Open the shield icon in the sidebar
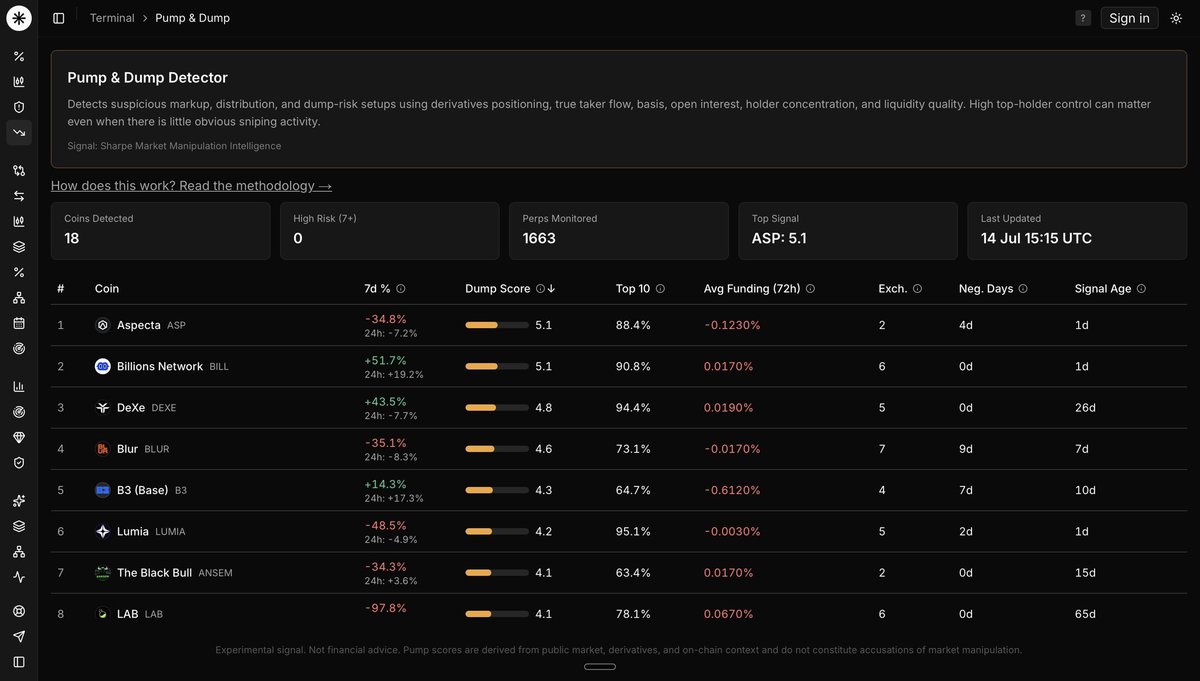The height and width of the screenshot is (681, 1200). pyautogui.click(x=19, y=107)
